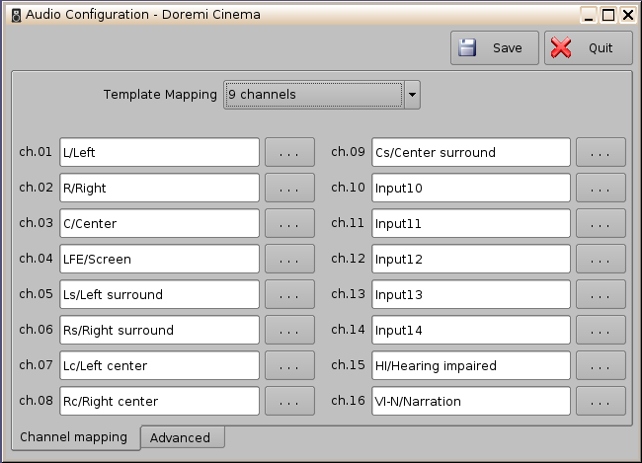Open the Template Mapping dropdown arrow
Viewport: 642px width, 463px height.
413,95
